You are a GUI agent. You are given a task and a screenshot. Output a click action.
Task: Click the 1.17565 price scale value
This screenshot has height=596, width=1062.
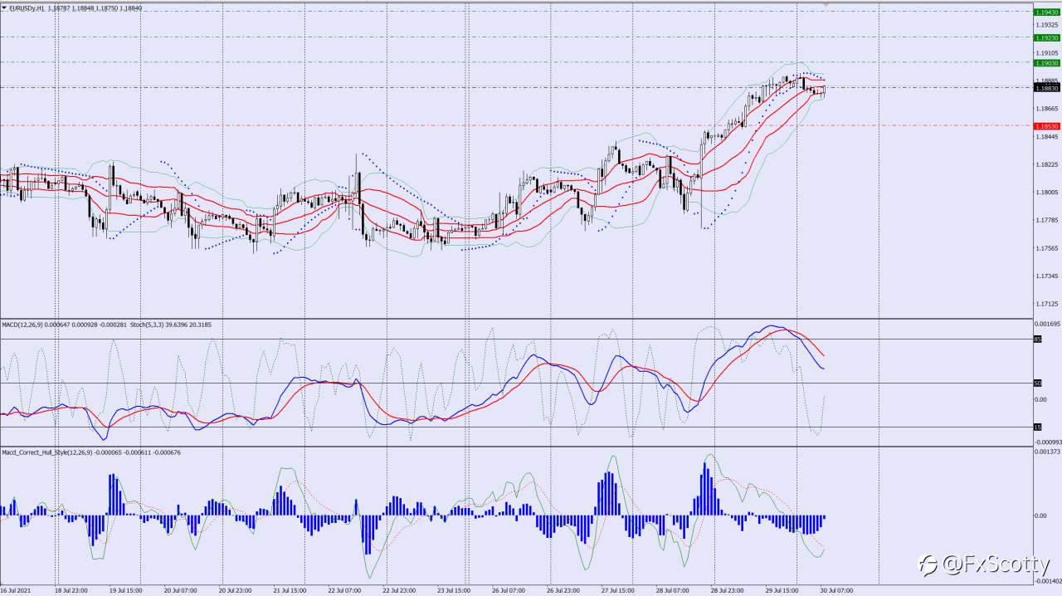point(1047,247)
